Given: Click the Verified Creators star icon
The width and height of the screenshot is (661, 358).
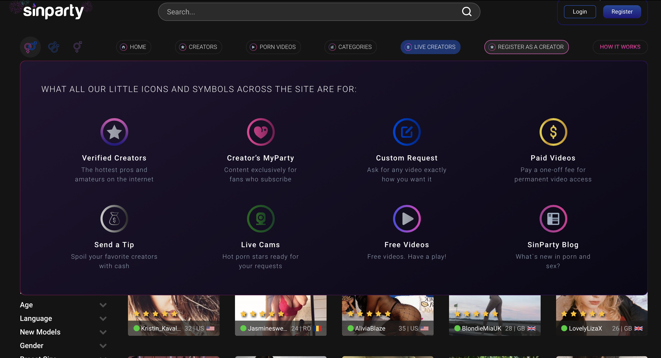Looking at the screenshot, I should [114, 132].
